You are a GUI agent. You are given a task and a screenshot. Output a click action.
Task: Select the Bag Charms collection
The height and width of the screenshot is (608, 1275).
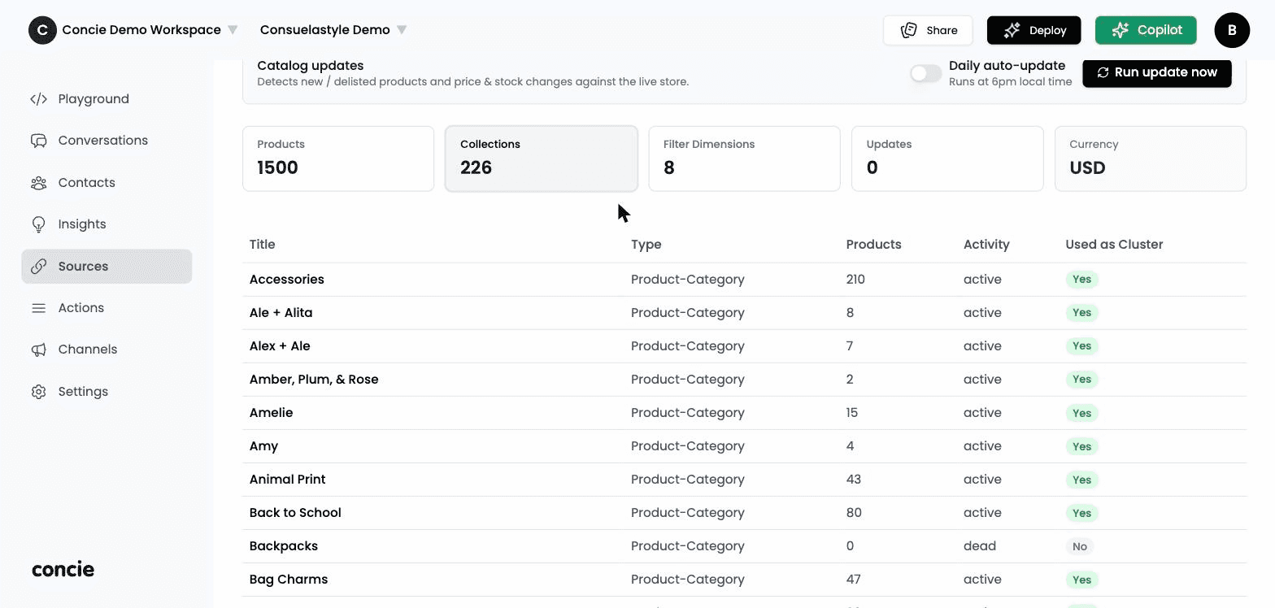[289, 580]
